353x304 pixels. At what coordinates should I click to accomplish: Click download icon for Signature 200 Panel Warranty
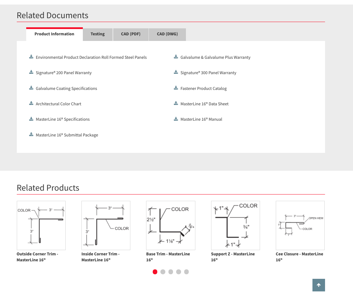(x=31, y=72)
